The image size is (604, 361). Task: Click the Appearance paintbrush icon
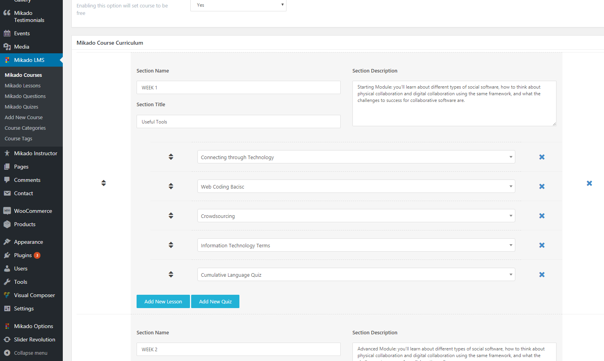[x=7, y=242]
